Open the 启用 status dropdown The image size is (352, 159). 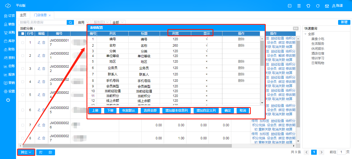(83, 22)
